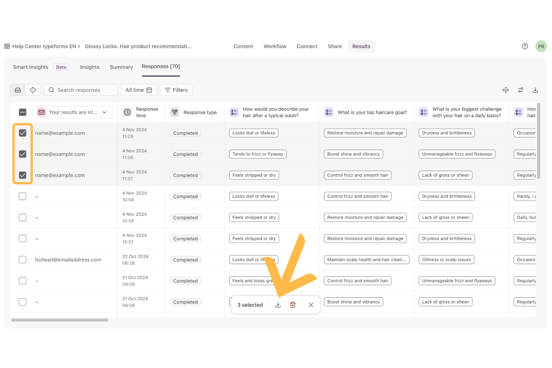The height and width of the screenshot is (368, 552).
Task: Open the workspace grid icon
Action: click(x=7, y=46)
